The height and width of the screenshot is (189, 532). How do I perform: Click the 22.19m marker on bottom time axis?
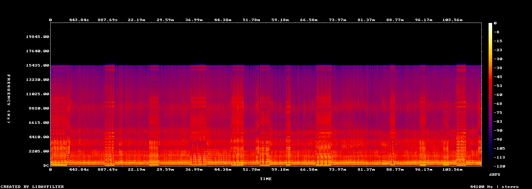(x=136, y=169)
